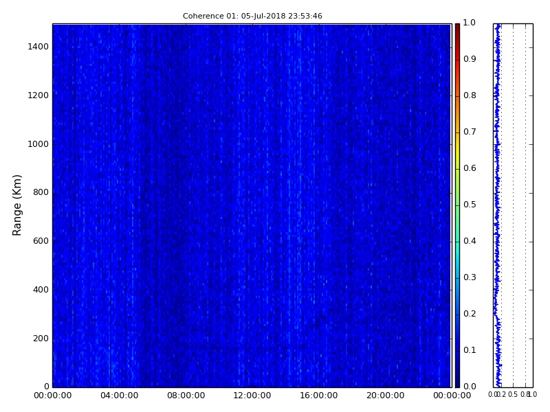Screen dimensions: 550x412
Task: Click the colorbar 0.9 label
Action: [x=470, y=59]
